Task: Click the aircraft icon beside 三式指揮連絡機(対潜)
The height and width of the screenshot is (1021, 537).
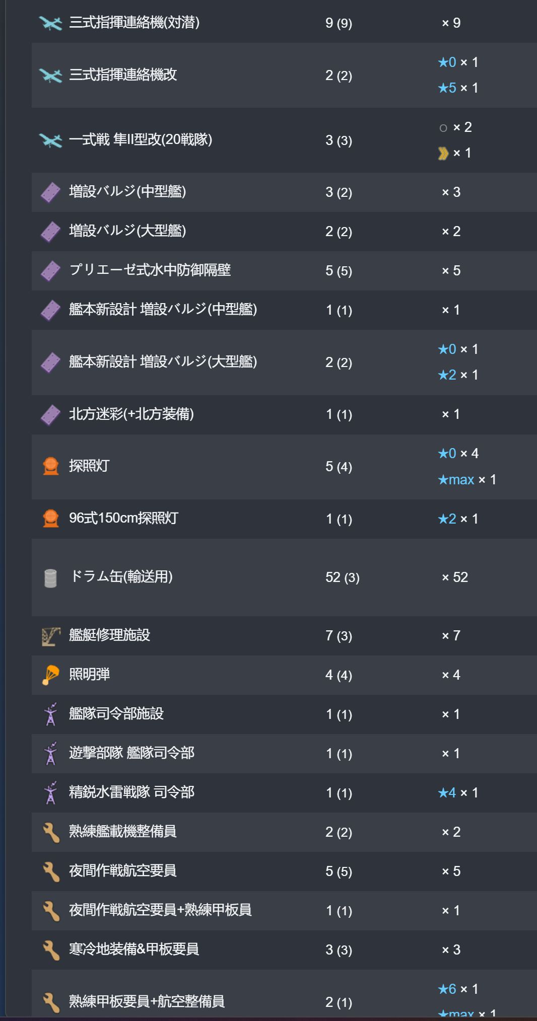Action: (x=50, y=23)
